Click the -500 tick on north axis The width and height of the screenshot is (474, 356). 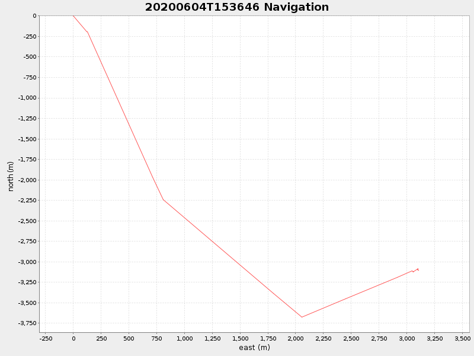pos(30,56)
